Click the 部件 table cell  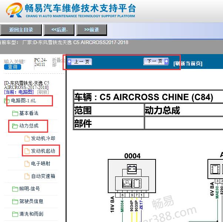click(x=109, y=123)
